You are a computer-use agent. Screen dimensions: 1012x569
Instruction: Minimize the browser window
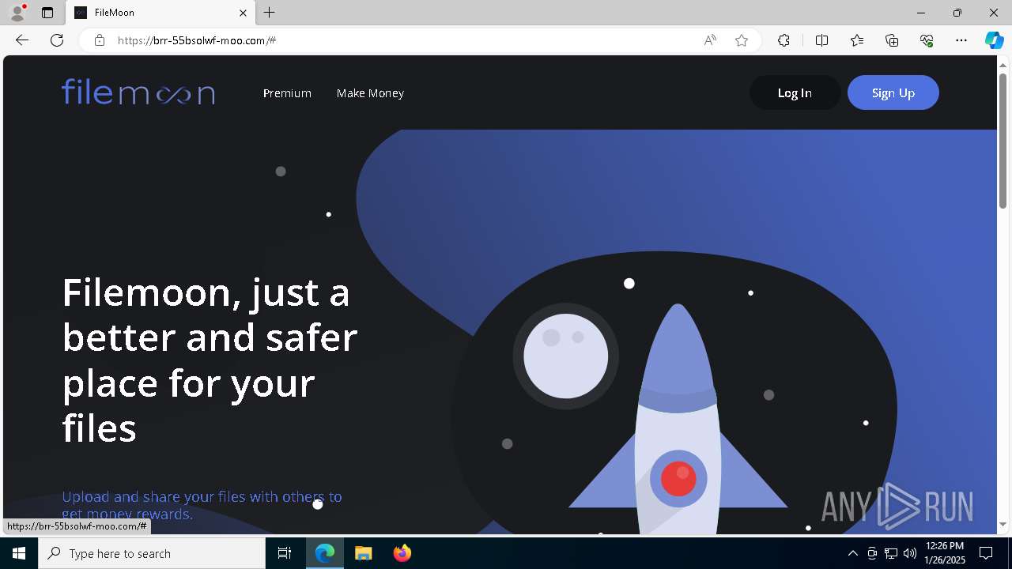pos(921,13)
